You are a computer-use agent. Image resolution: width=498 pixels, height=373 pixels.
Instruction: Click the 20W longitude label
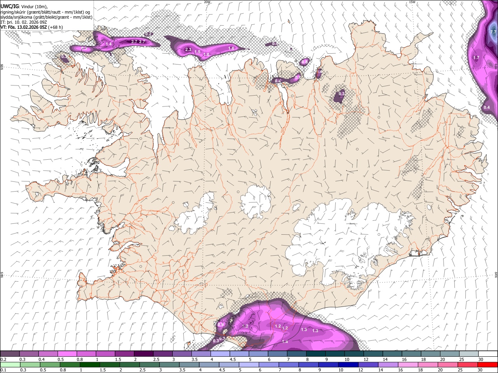click(207, 2)
